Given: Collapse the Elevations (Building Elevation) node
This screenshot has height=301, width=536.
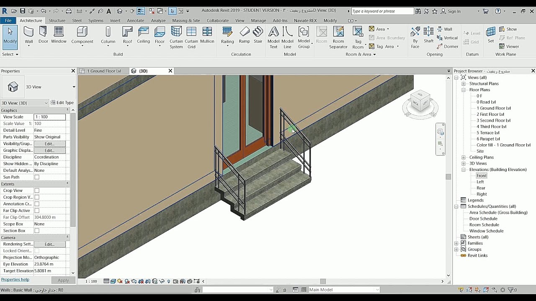Looking at the screenshot, I should [x=464, y=170].
